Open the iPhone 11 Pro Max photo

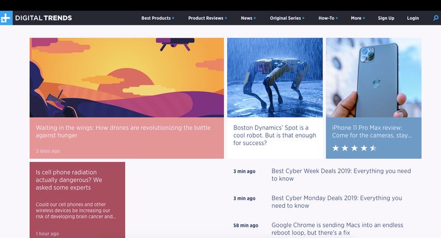pos(374,78)
